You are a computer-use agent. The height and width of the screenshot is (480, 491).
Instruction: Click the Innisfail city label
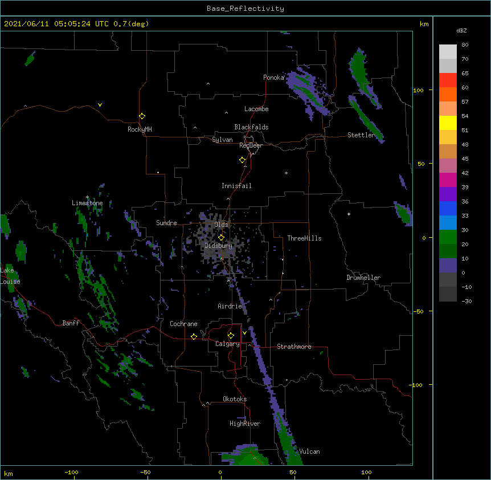236,186
